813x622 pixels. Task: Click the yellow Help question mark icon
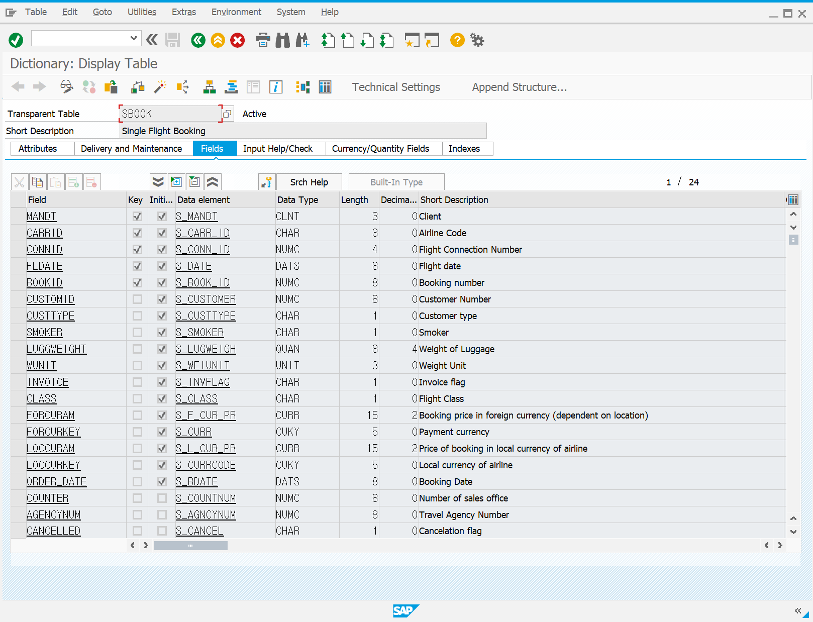point(457,40)
